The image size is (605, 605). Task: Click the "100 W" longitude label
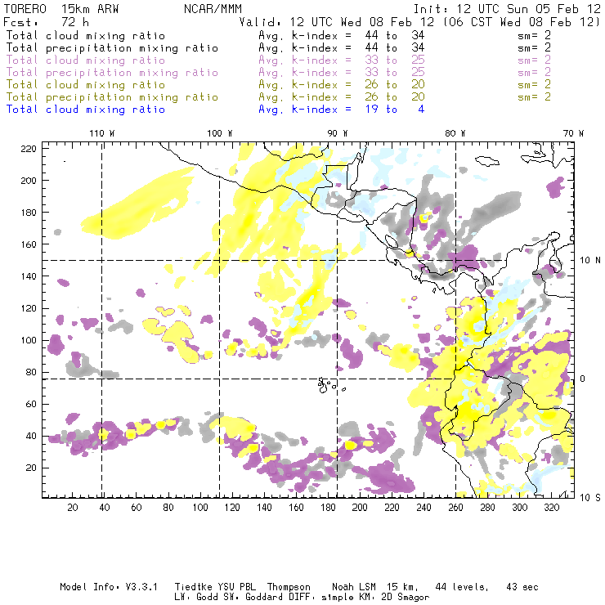click(x=220, y=133)
